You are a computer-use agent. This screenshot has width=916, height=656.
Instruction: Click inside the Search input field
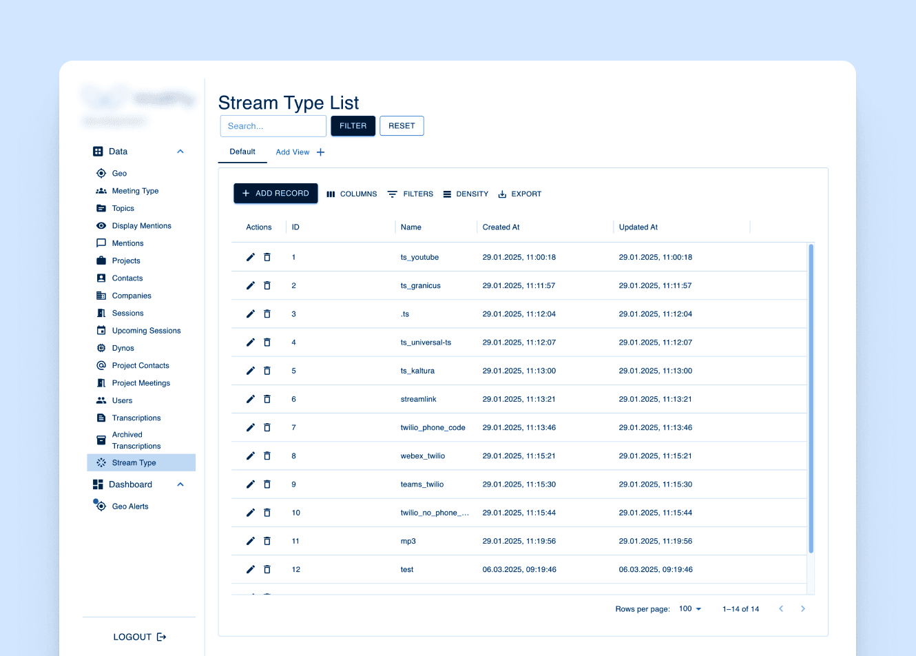pyautogui.click(x=273, y=125)
